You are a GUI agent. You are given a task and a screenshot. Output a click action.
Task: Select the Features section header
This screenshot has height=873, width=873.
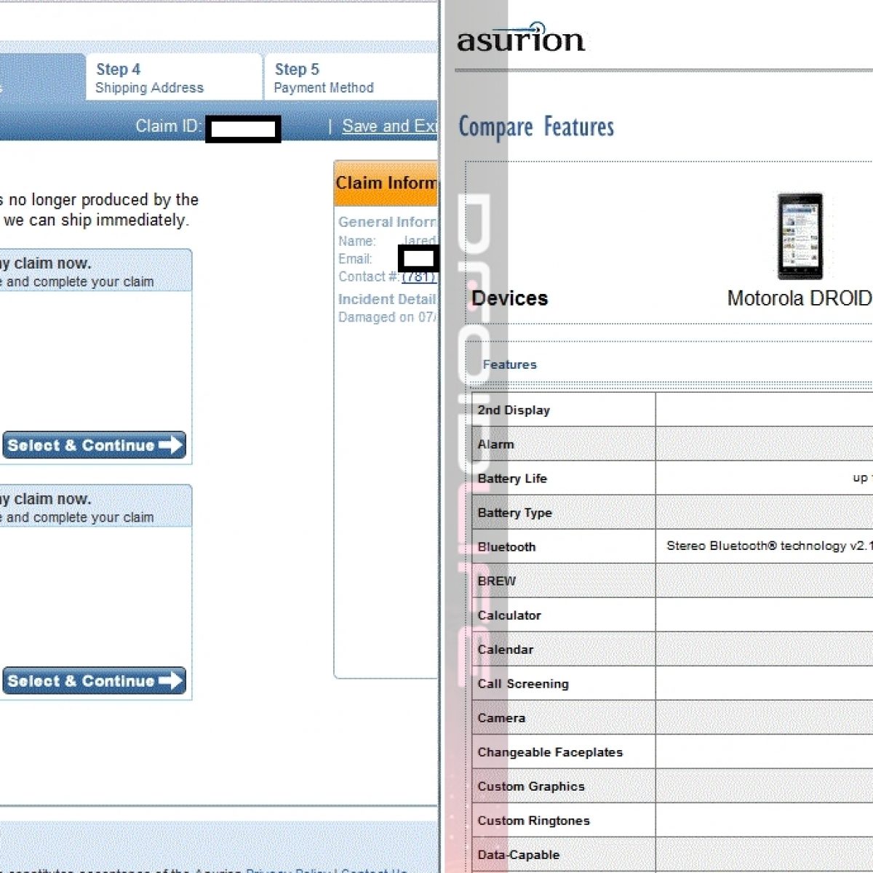pyautogui.click(x=509, y=364)
